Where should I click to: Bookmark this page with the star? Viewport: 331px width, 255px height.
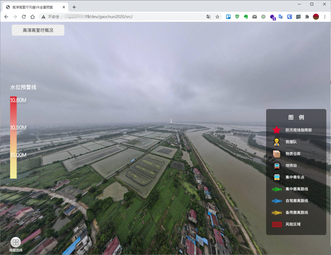(x=217, y=17)
